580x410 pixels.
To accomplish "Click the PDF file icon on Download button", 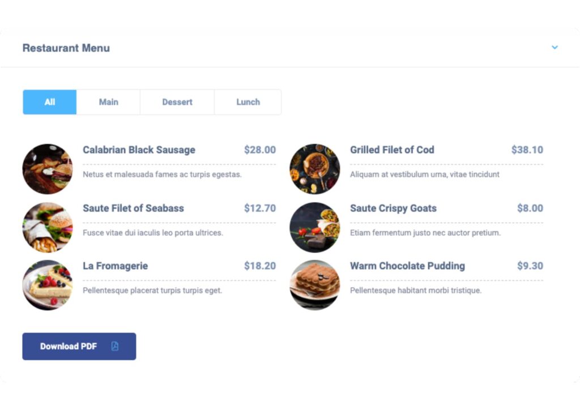I will (114, 346).
